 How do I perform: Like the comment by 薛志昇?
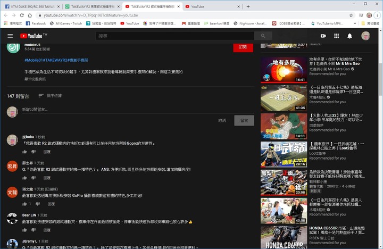pos(24,178)
